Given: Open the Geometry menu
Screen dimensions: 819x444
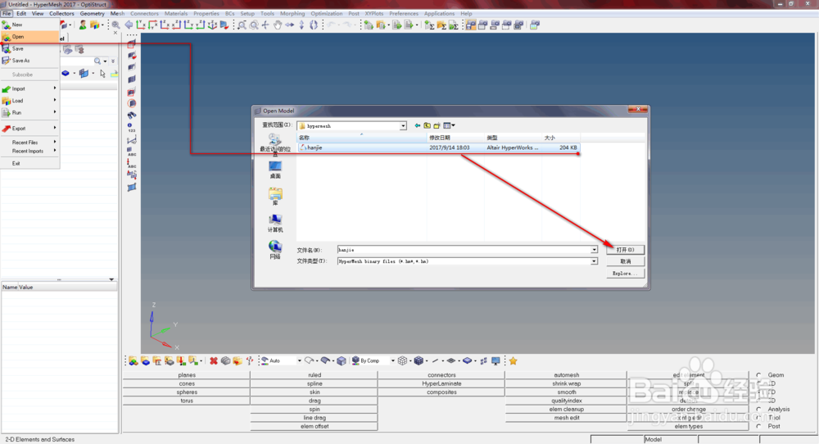Looking at the screenshot, I should [92, 14].
